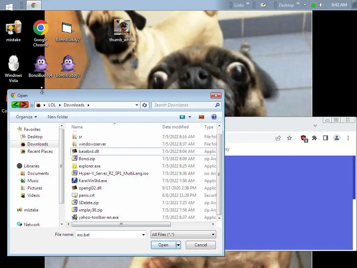
Task: Click the Chrome taskbar button
Action: coord(34,5)
